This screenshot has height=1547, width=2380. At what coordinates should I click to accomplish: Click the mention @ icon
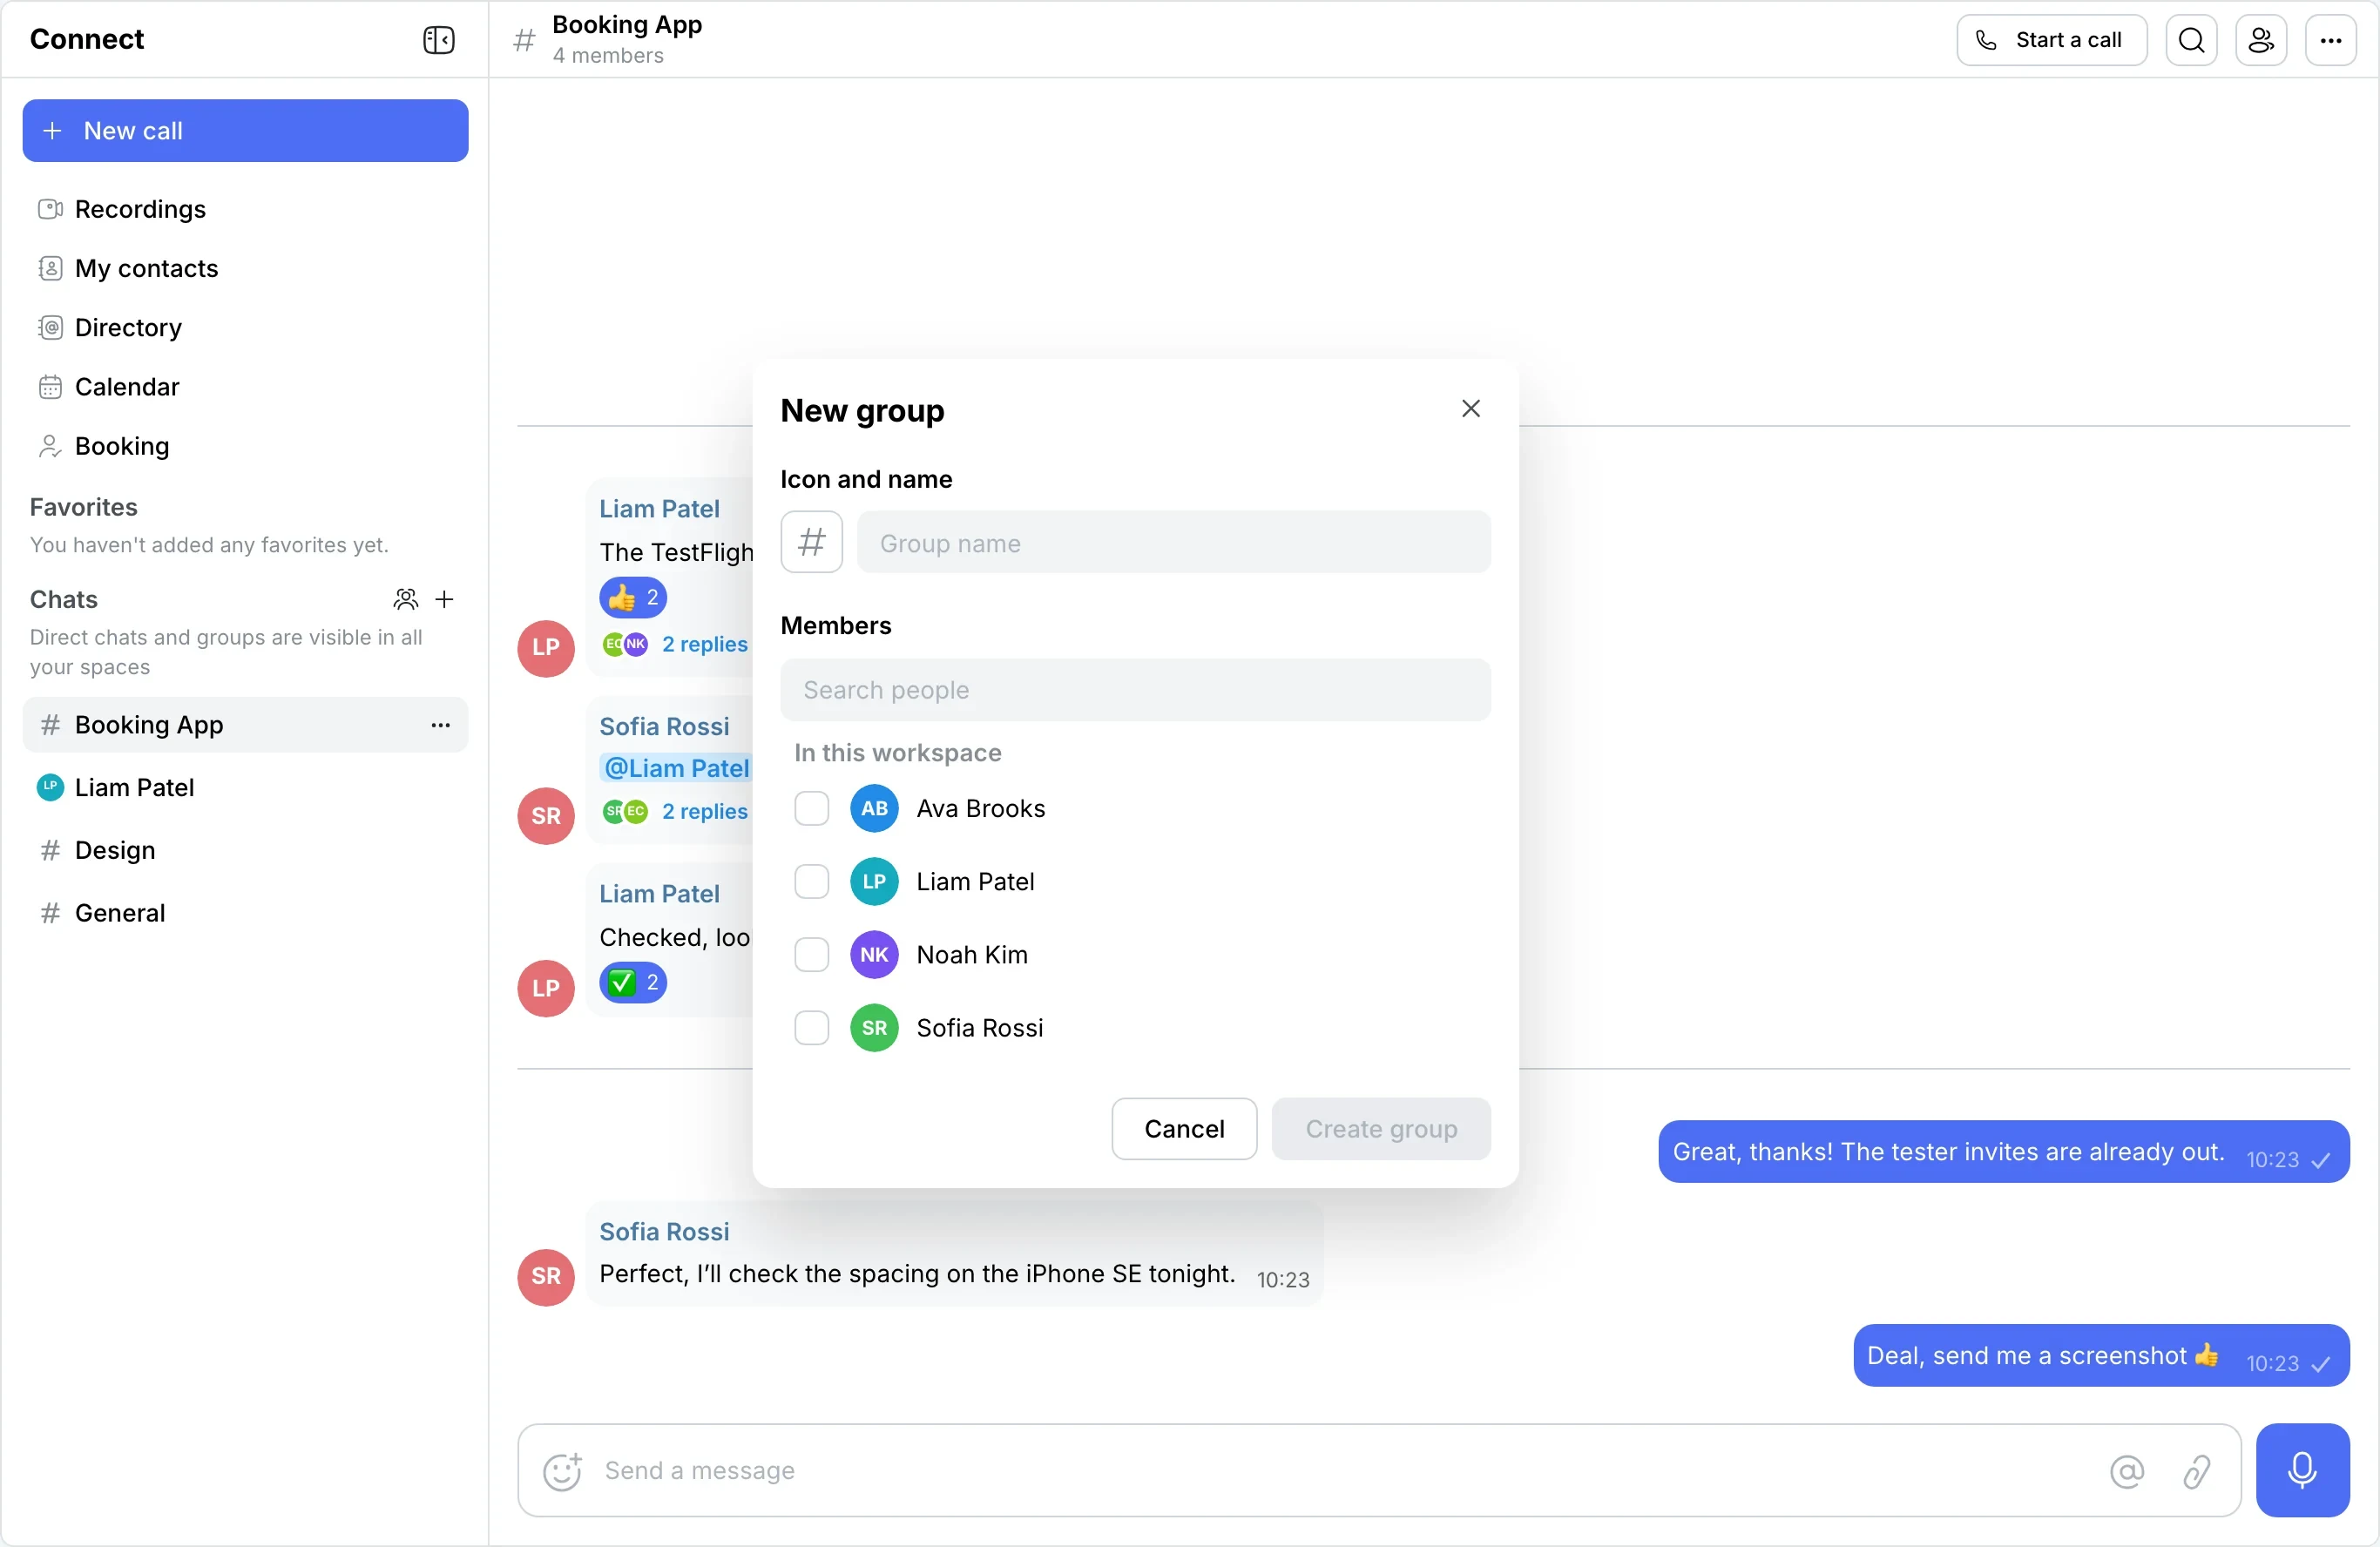point(2127,1471)
